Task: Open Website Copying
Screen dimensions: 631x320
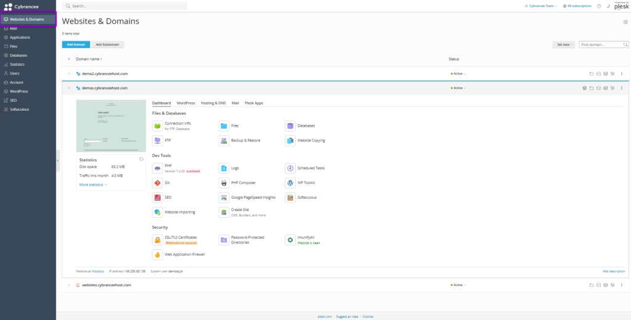Action: tap(290, 140)
